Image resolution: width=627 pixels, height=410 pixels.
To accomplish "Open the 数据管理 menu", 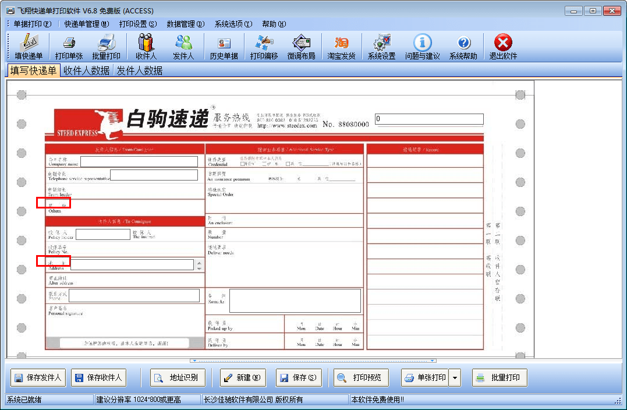I will coord(185,24).
